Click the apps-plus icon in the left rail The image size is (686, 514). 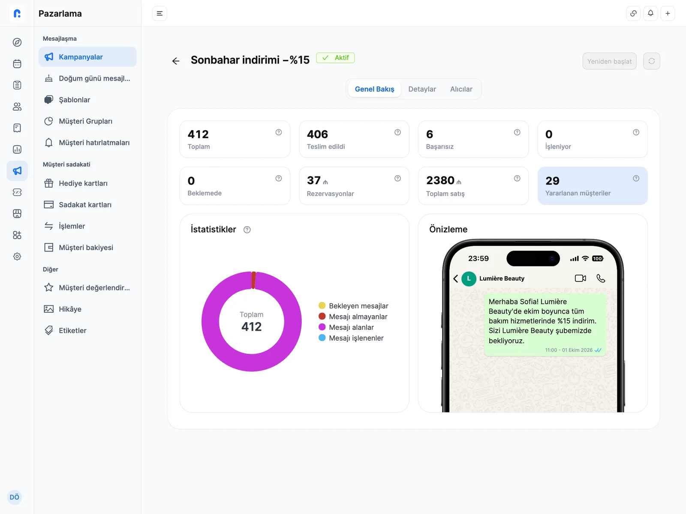(17, 235)
